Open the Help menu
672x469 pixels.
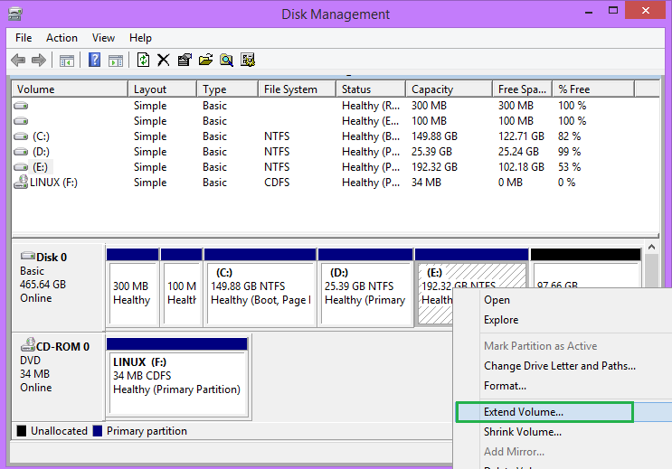pyautogui.click(x=140, y=38)
